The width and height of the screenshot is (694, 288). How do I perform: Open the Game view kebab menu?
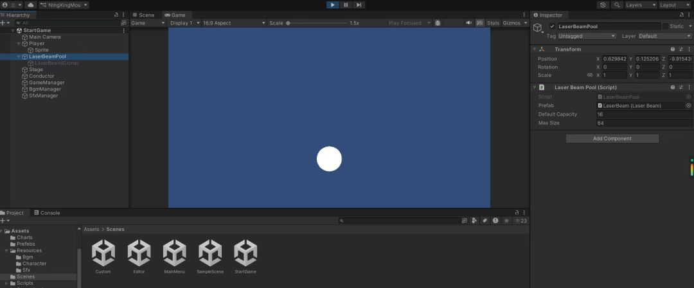click(x=524, y=15)
